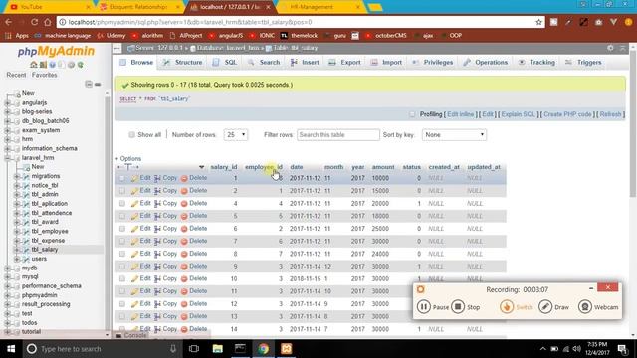The height and width of the screenshot is (358, 637).
Task: Enable the Profiling checkbox
Action: (412, 114)
